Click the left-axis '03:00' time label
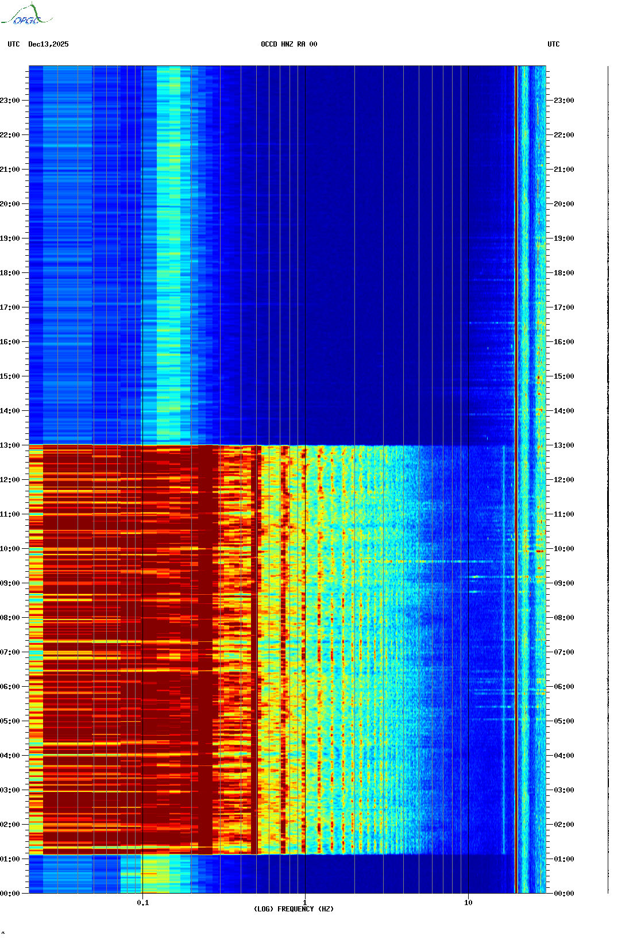 10,790
